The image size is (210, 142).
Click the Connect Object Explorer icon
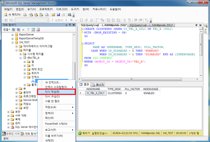(x=14, y=30)
